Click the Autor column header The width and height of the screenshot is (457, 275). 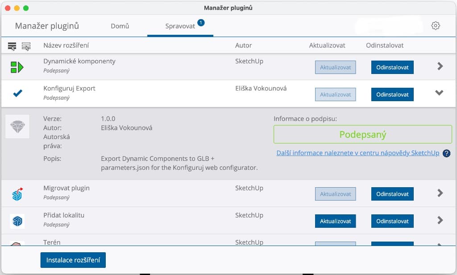(x=243, y=45)
